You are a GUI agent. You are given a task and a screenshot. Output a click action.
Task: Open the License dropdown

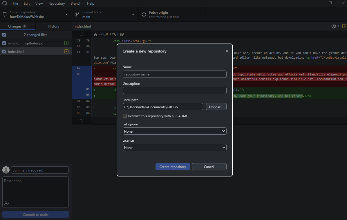coord(174,147)
